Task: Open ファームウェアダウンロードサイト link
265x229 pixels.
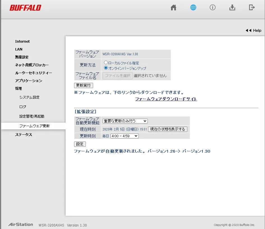Action: 166,99
